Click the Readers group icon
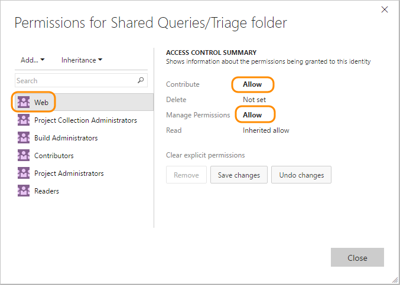The width and height of the screenshot is (400, 285). [24, 191]
